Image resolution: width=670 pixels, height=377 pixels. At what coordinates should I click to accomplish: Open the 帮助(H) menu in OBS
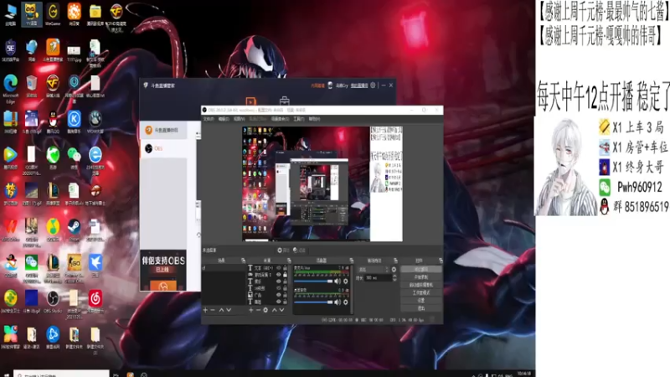pyautogui.click(x=314, y=119)
